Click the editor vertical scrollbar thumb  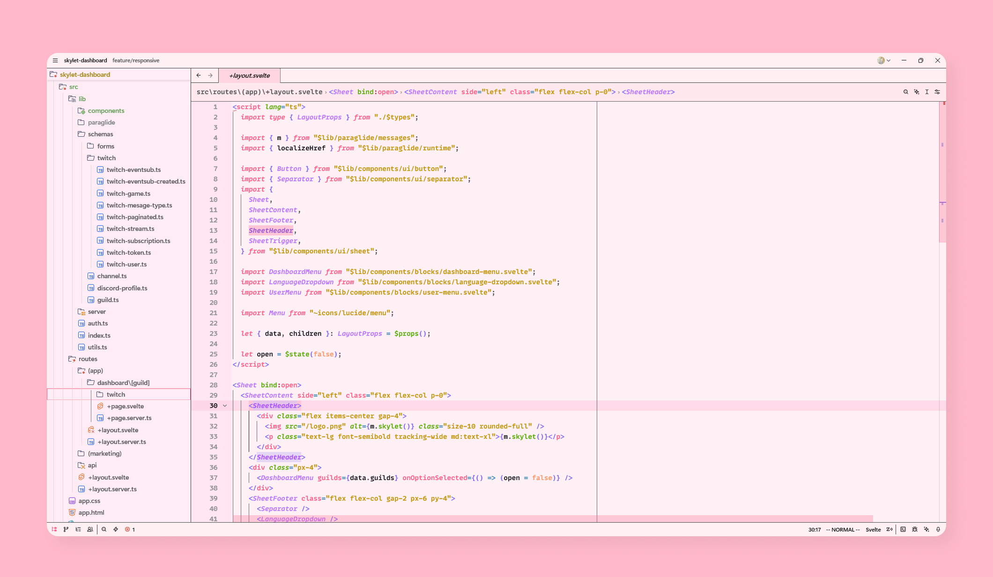[x=942, y=172]
